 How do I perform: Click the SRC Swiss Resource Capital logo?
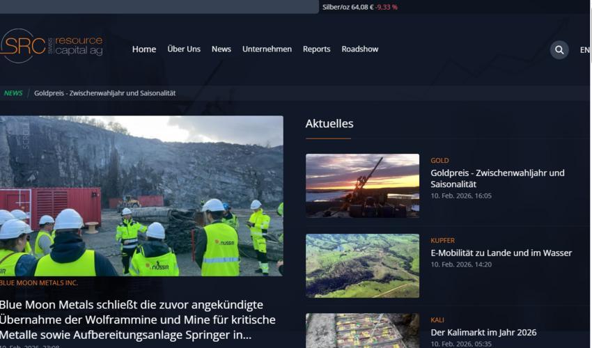(52, 46)
